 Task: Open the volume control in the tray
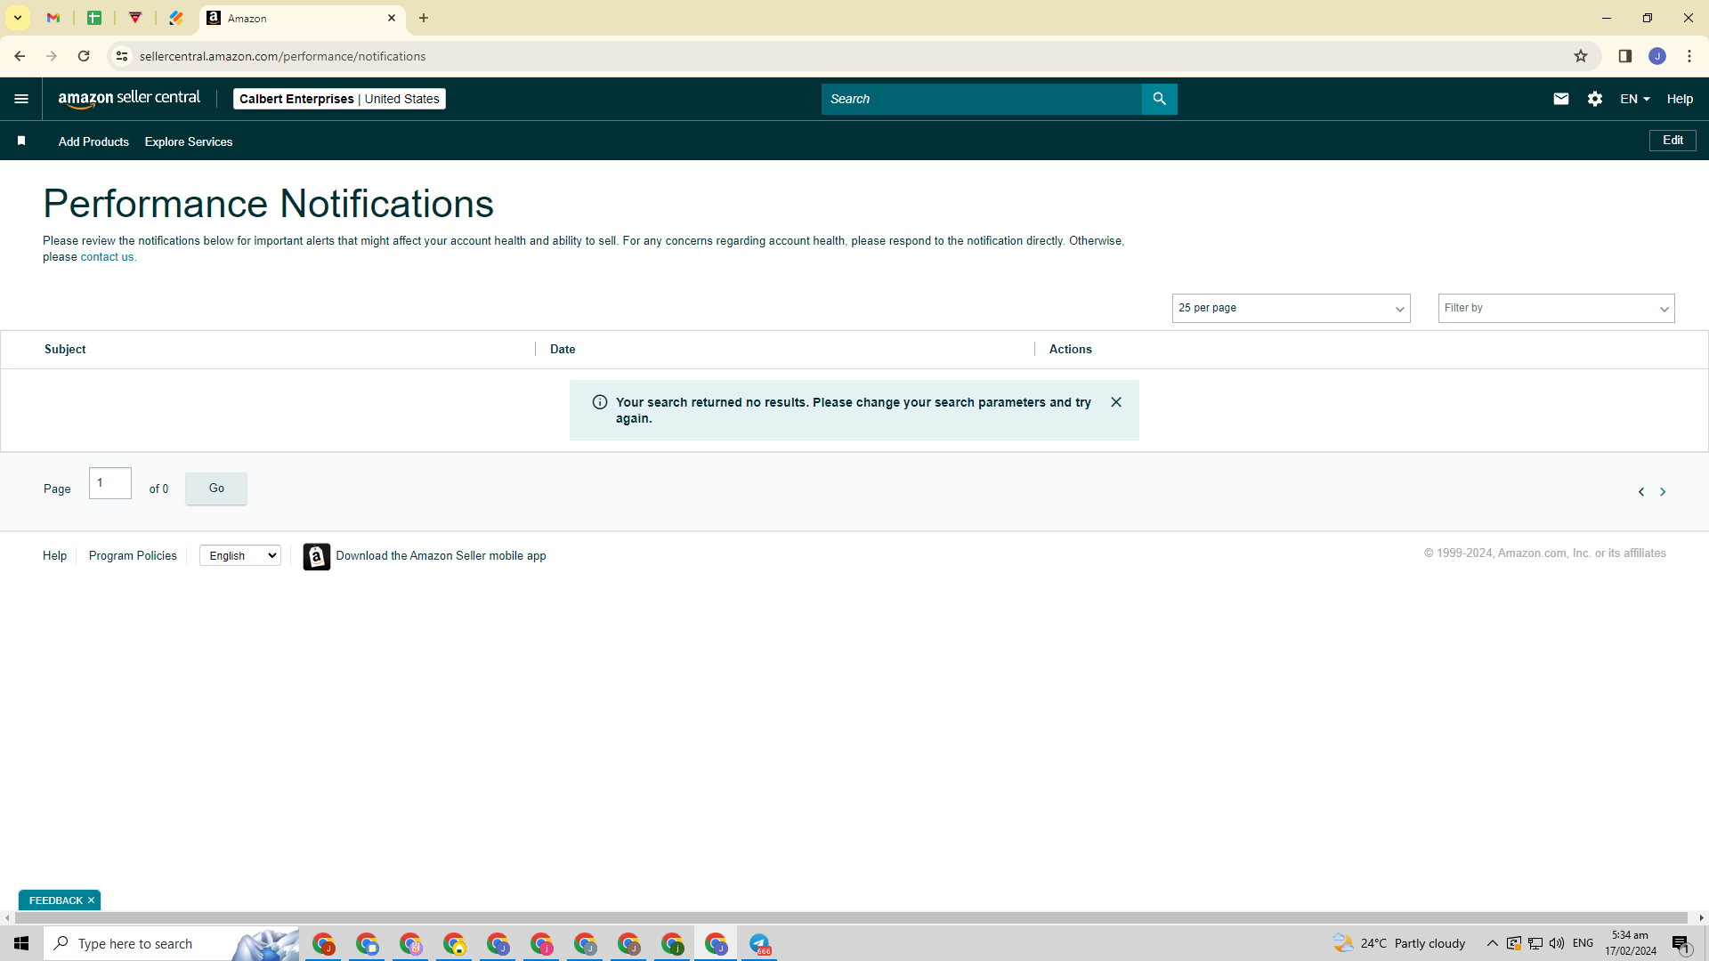point(1556,943)
